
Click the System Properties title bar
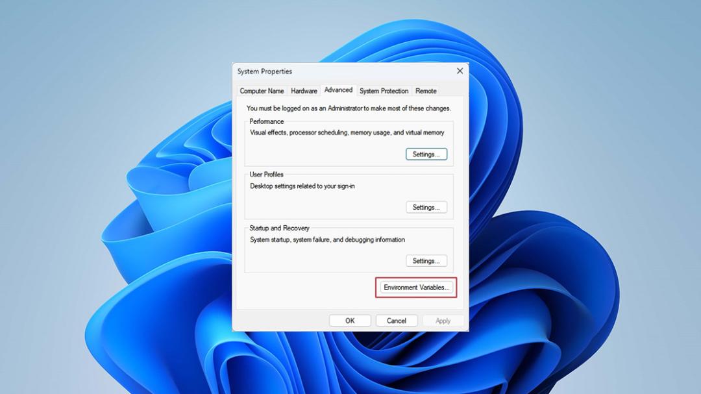point(339,71)
